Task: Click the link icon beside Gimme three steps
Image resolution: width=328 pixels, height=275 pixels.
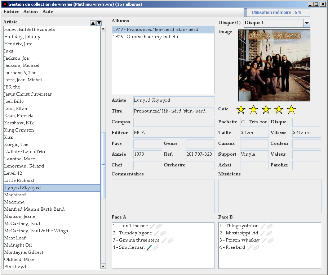Action: [x=170, y=240]
